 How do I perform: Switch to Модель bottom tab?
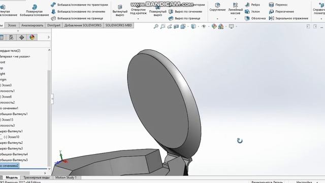(x=12, y=177)
